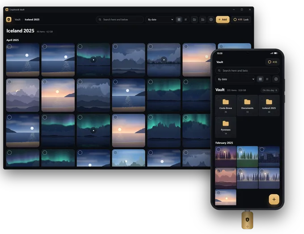Select the first April 2025 photo's checkbox
Viewport: 304px width, 234px height.
coord(9,46)
